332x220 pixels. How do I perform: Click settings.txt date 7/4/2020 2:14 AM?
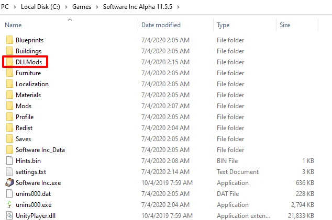click(x=165, y=172)
